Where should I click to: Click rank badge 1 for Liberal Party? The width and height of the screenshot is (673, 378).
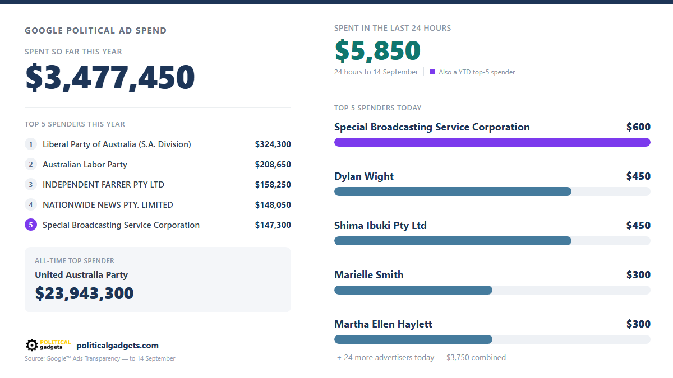(31, 144)
